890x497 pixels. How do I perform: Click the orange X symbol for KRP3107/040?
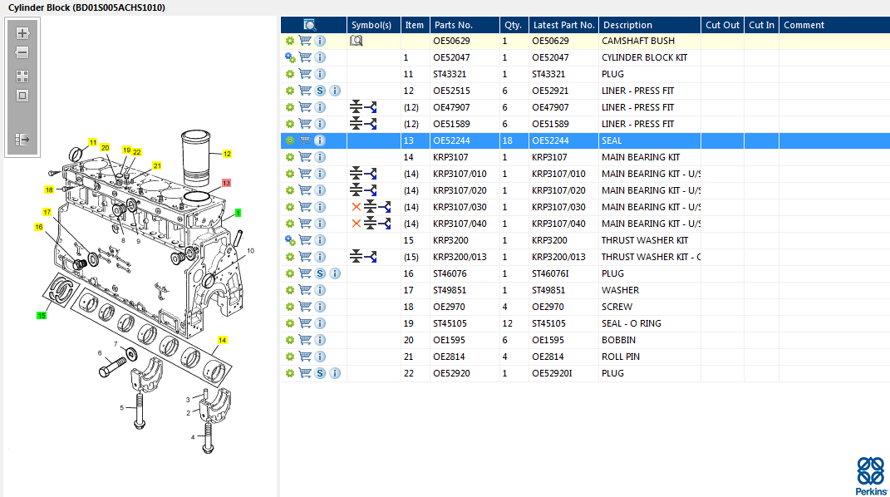356,224
